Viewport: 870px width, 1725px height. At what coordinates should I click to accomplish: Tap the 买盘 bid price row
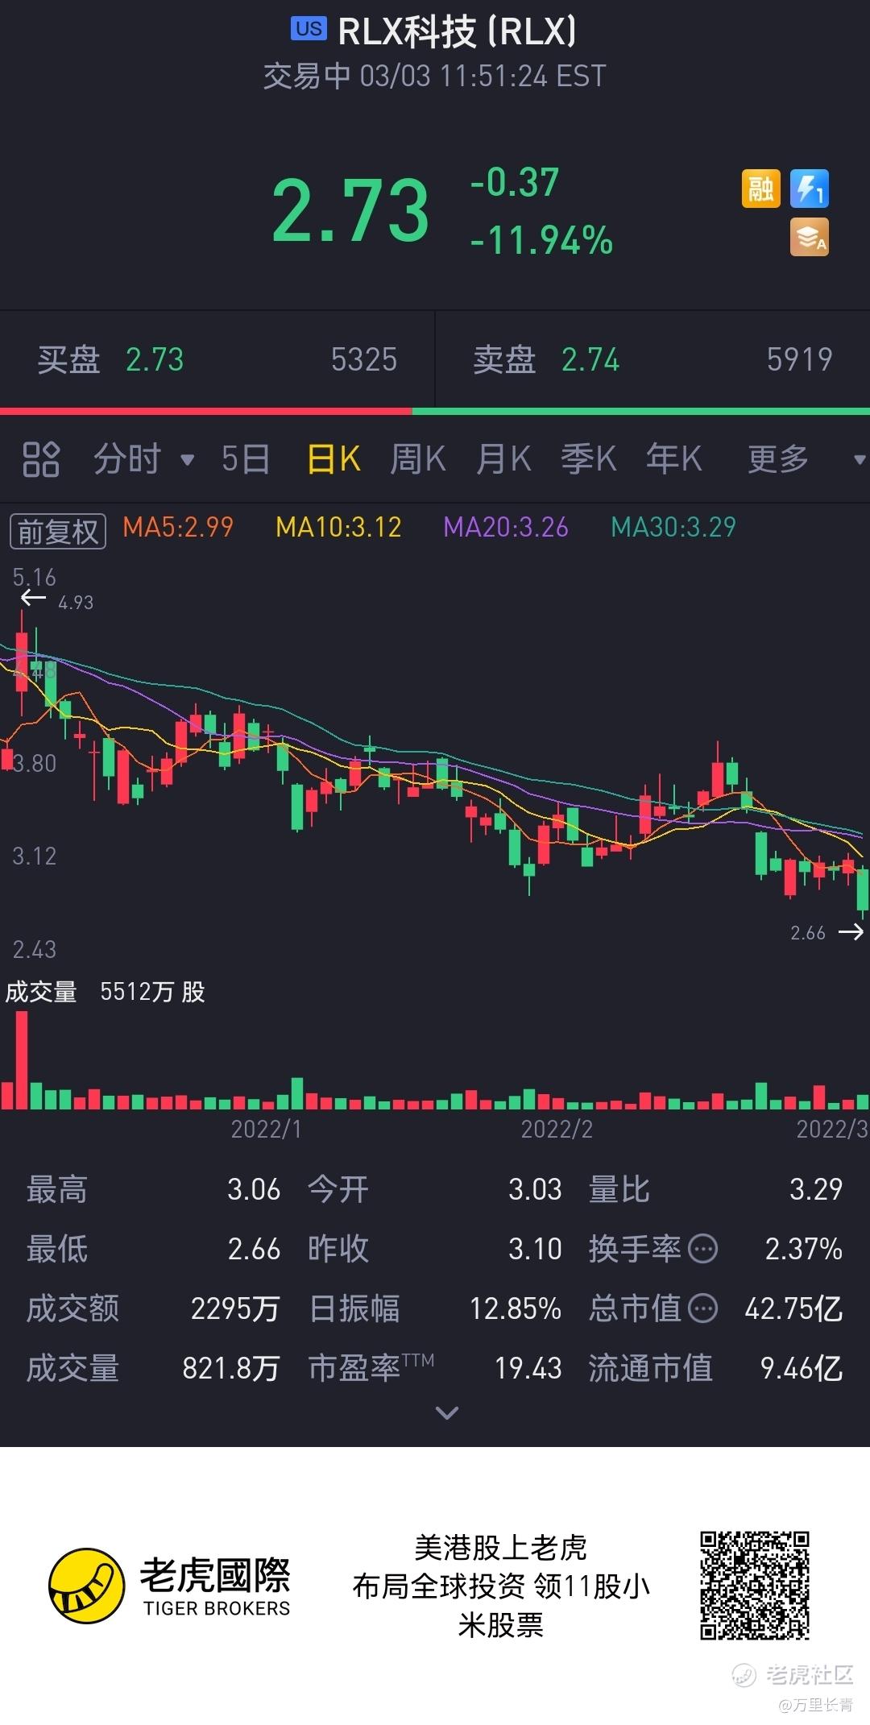coord(217,359)
